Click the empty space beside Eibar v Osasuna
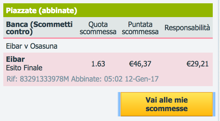The image size is (220, 121). pos(135,46)
